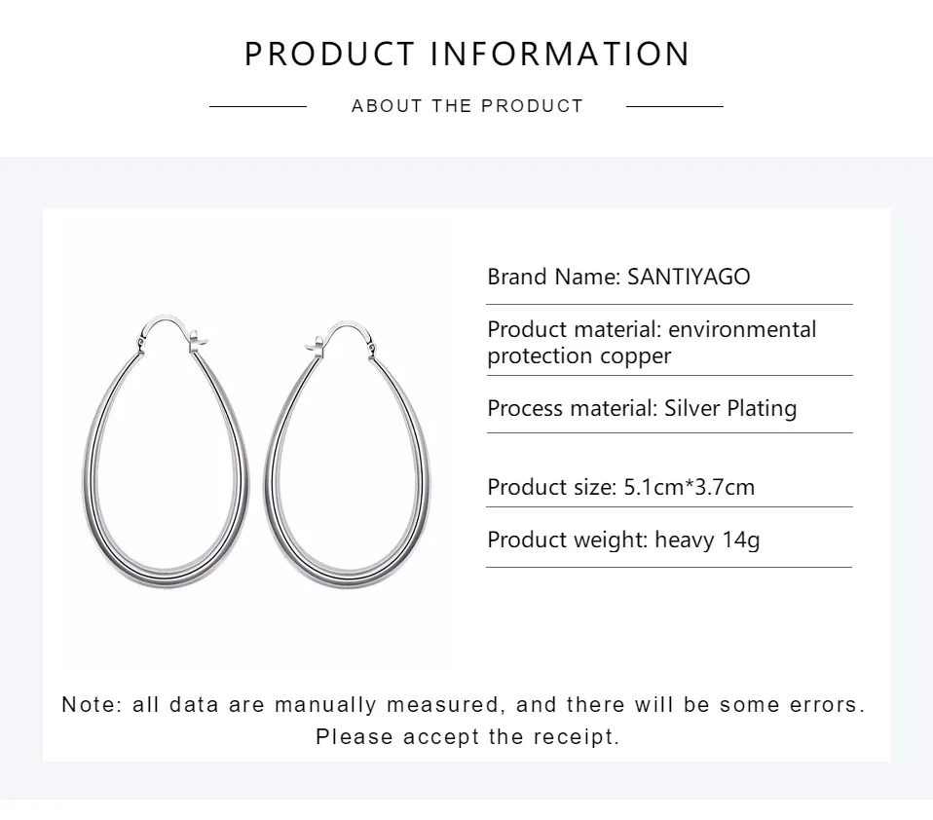Click the Product weight heavy 14g row

click(x=623, y=540)
